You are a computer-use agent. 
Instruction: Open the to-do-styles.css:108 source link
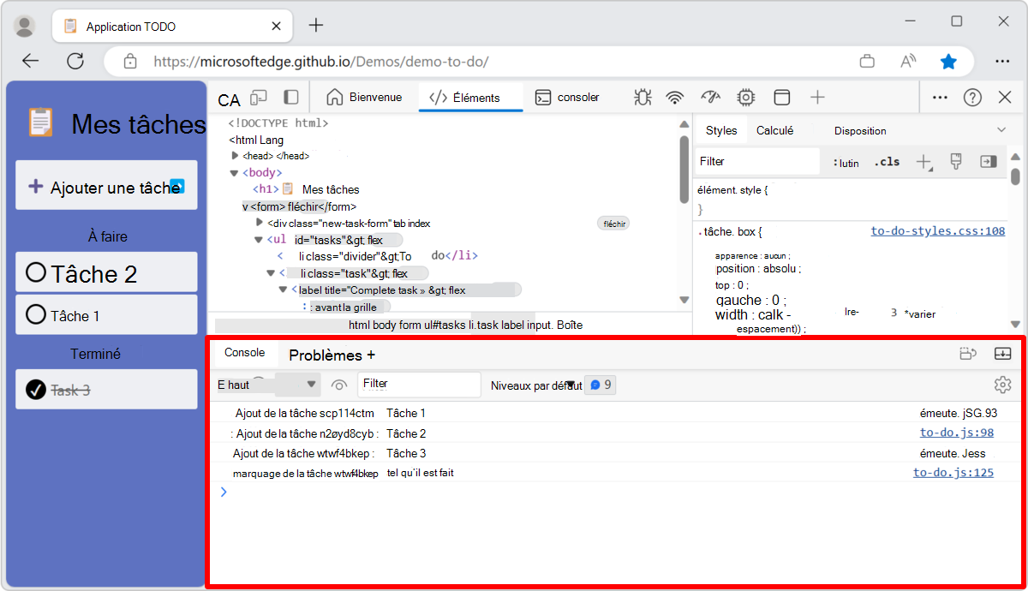point(938,231)
